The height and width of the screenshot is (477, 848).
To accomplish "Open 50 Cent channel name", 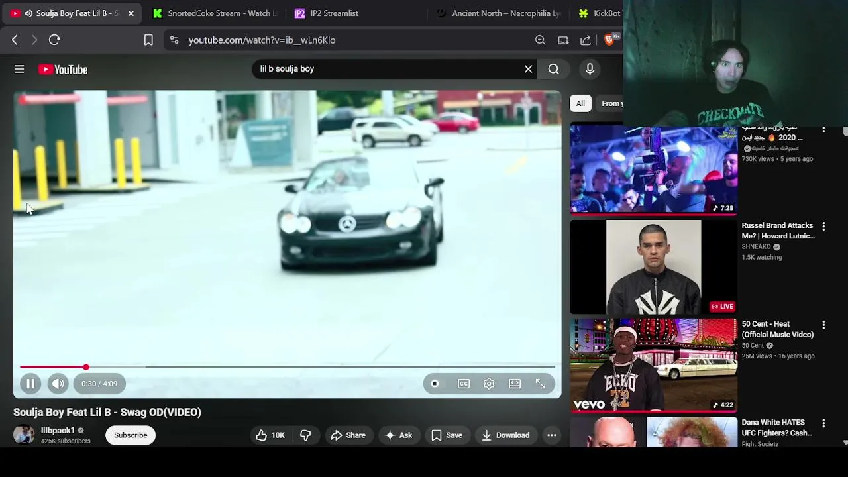I will pyautogui.click(x=753, y=346).
